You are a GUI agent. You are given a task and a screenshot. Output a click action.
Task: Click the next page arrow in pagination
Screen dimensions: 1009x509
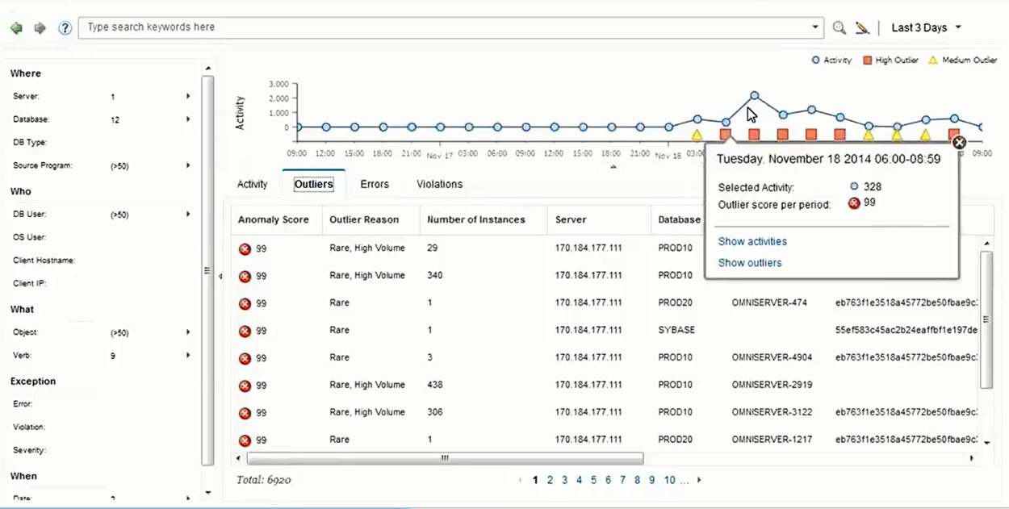[699, 480]
